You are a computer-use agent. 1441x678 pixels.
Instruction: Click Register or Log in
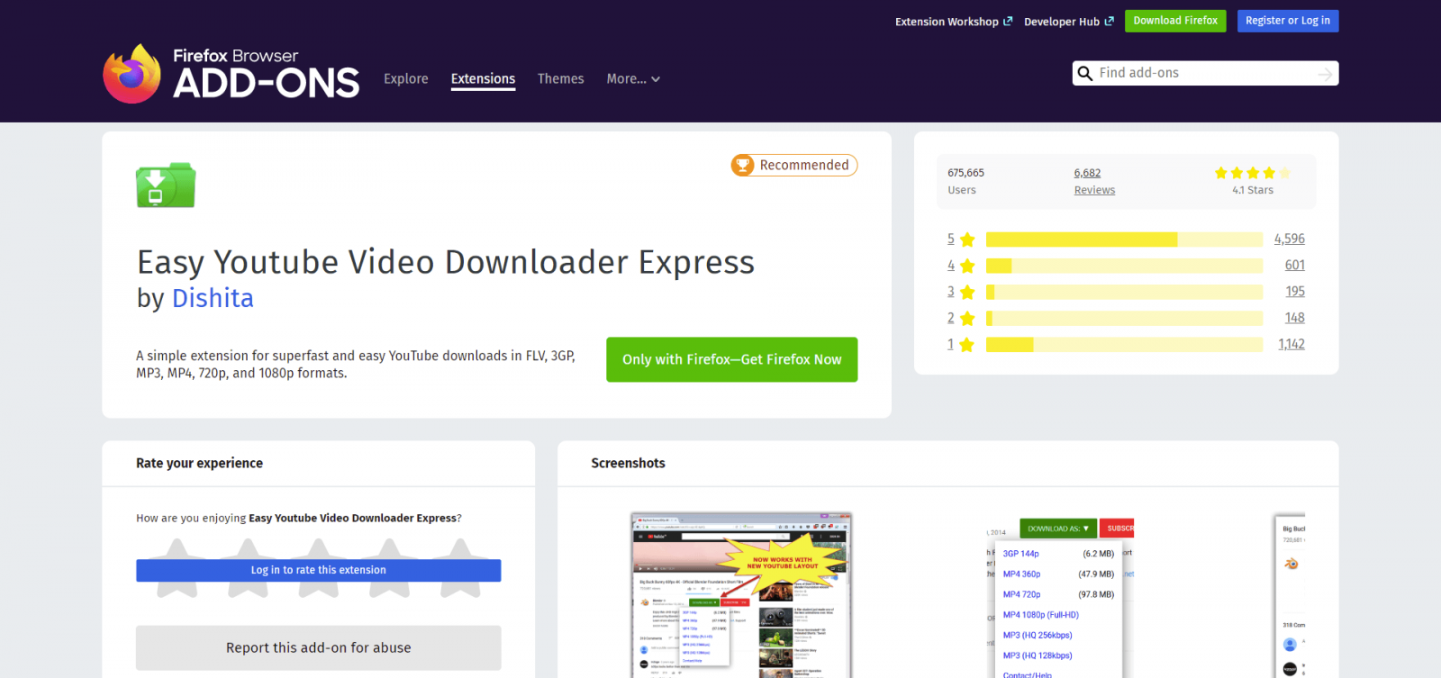click(x=1288, y=21)
